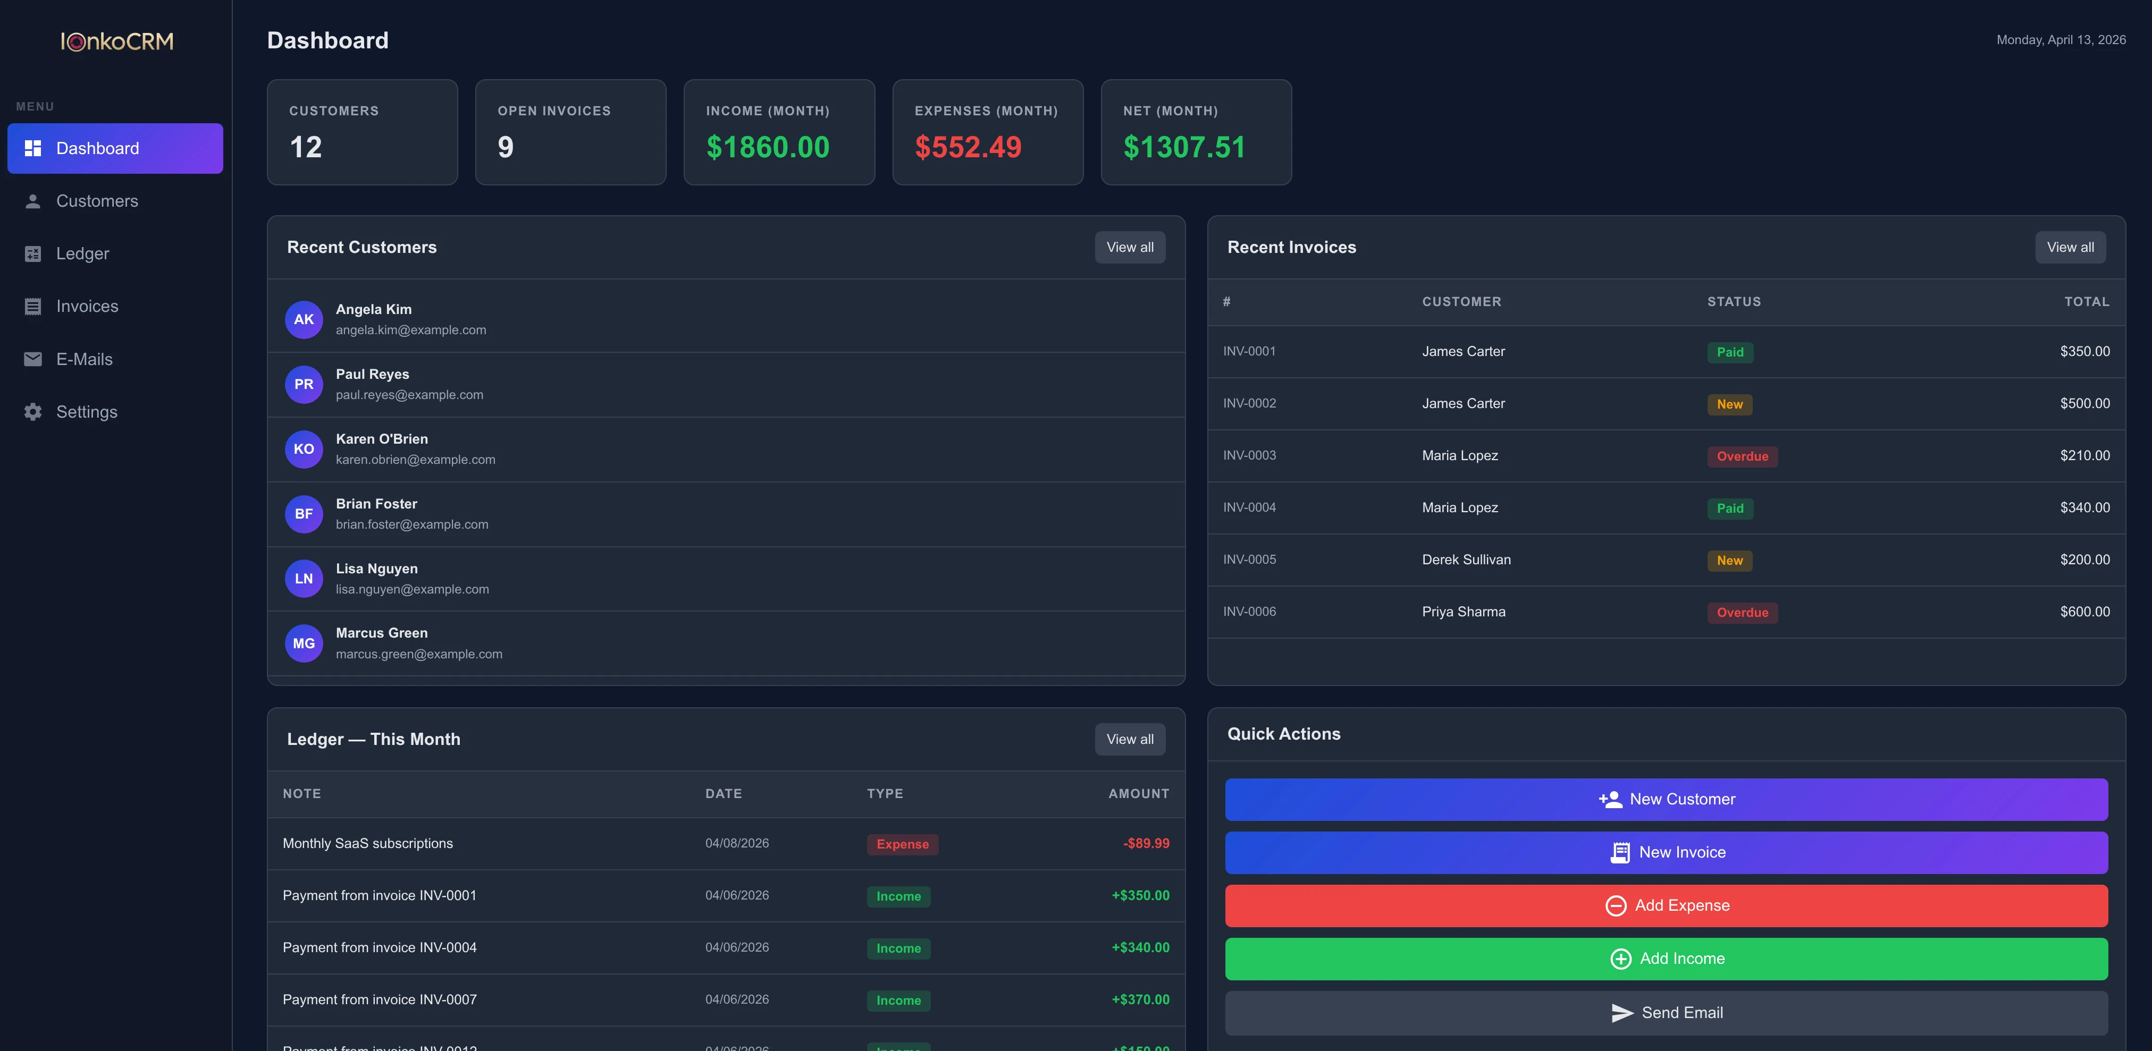The image size is (2152, 1051).
Task: Go to the Ledger menu item
Action: [115, 254]
